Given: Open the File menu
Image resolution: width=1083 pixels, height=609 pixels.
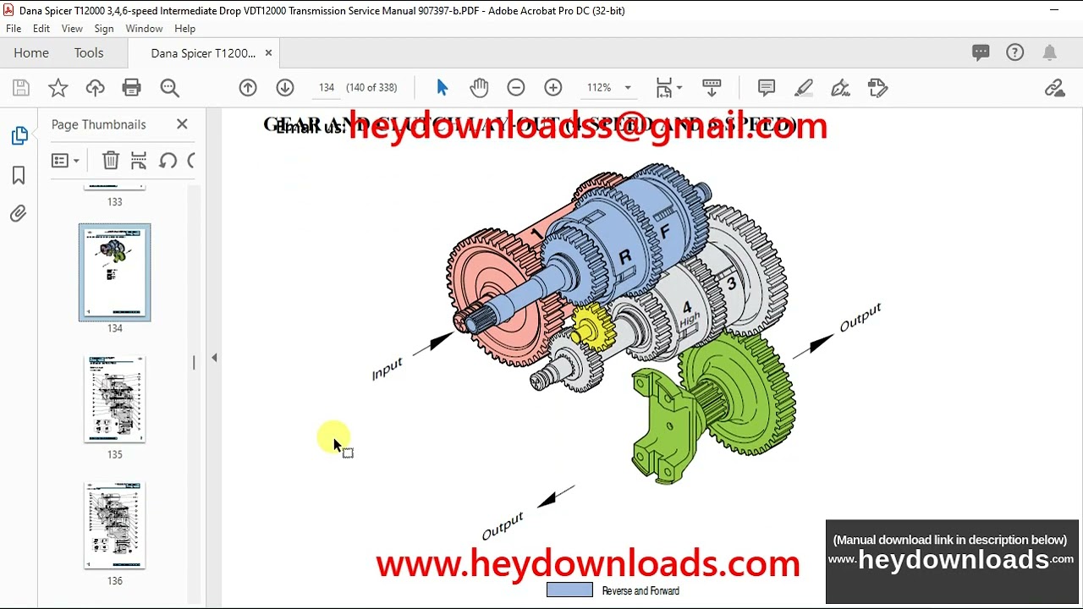Looking at the screenshot, I should pyautogui.click(x=14, y=28).
